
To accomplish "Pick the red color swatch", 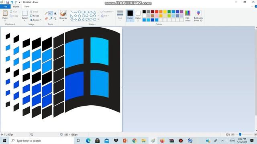I will [x=157, y=12].
